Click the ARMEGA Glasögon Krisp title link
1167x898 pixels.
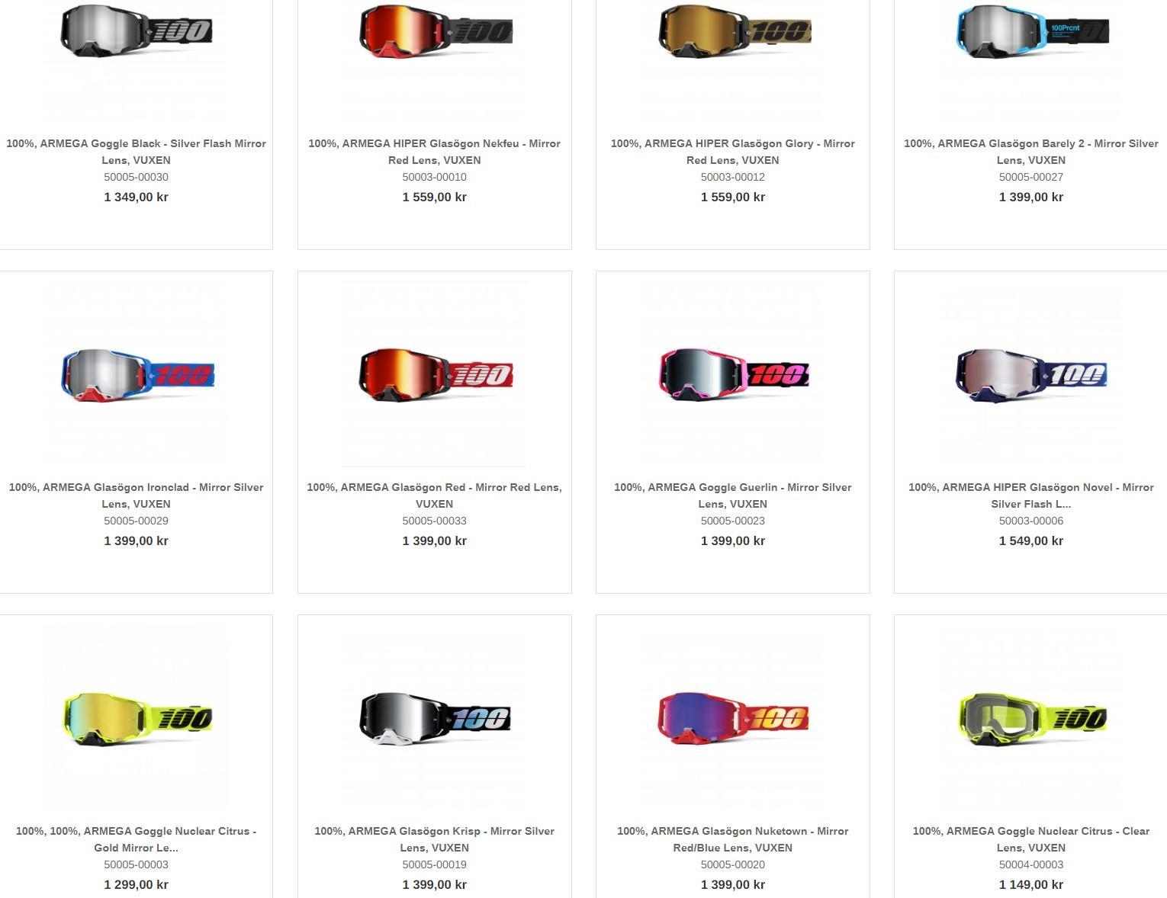(434, 839)
